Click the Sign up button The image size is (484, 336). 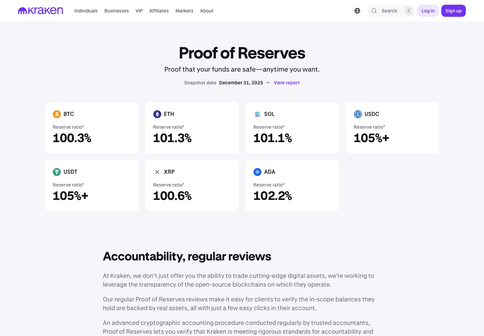click(453, 11)
